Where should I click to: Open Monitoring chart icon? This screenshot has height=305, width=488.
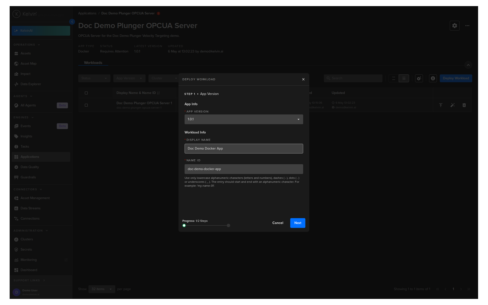pos(16,260)
